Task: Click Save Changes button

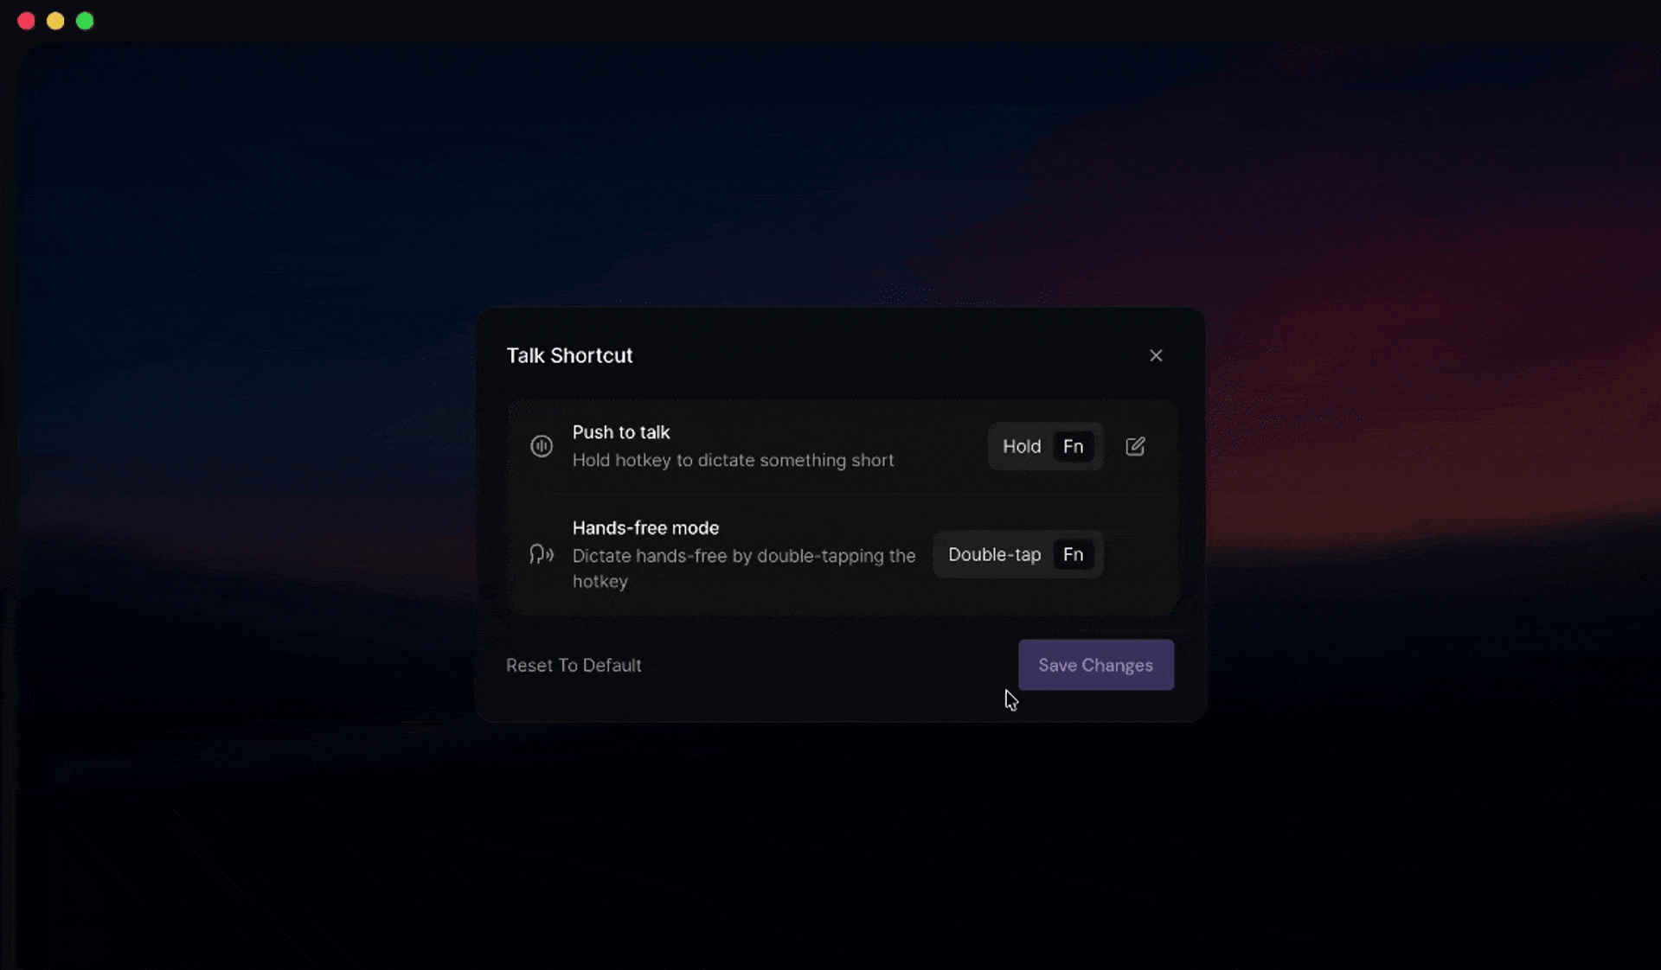Action: click(1096, 665)
